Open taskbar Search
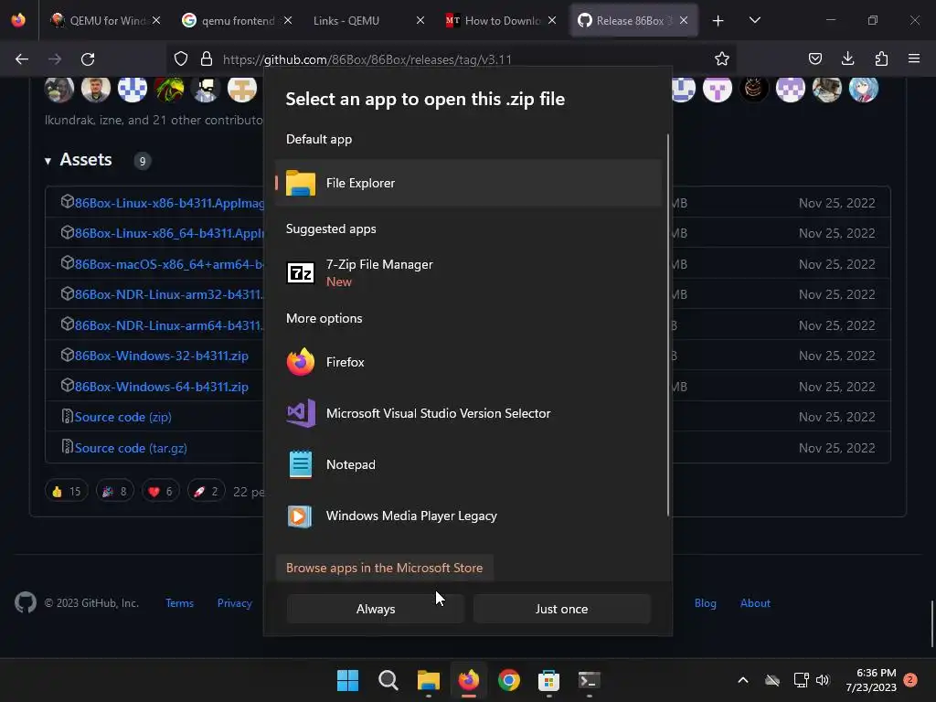 (388, 680)
